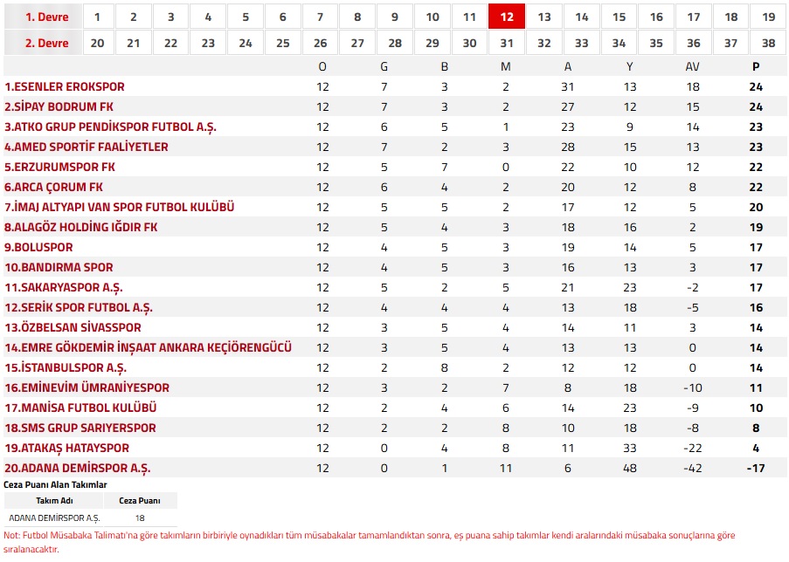Open Atakaş Hatayspor team link

coord(67,449)
